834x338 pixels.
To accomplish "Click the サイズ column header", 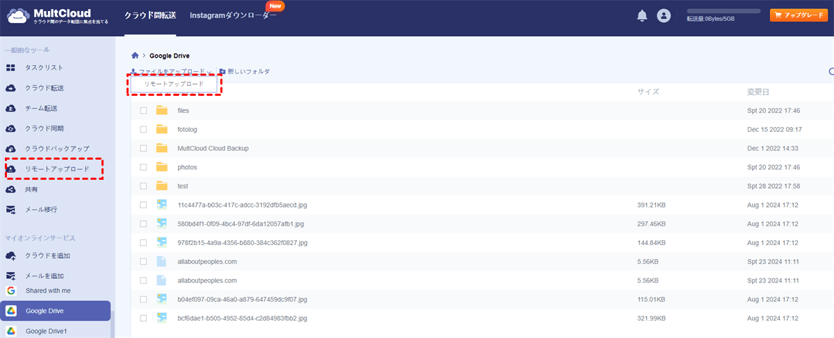I will click(x=648, y=92).
